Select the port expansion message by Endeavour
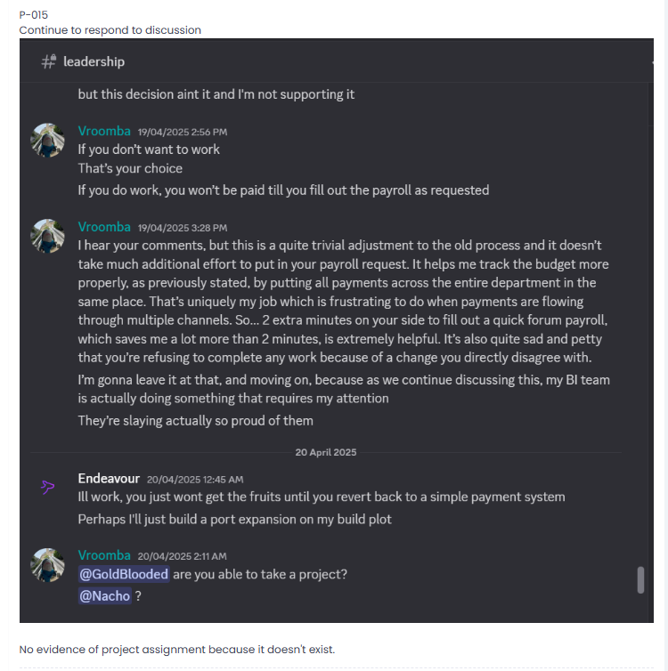The width and height of the screenshot is (668, 671). pos(234,518)
